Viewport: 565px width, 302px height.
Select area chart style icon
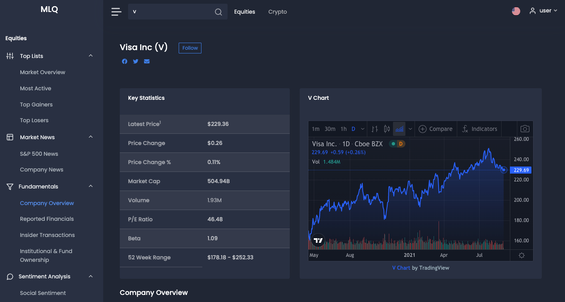399,129
